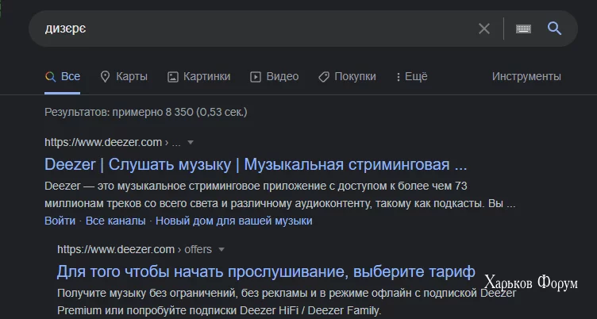This screenshot has width=597, height=319.
Task: Switch to the Картинки tab
Action: (x=198, y=76)
